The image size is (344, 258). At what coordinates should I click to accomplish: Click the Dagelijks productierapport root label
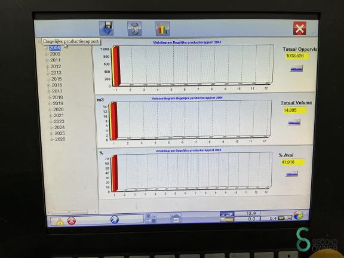[x=71, y=41]
